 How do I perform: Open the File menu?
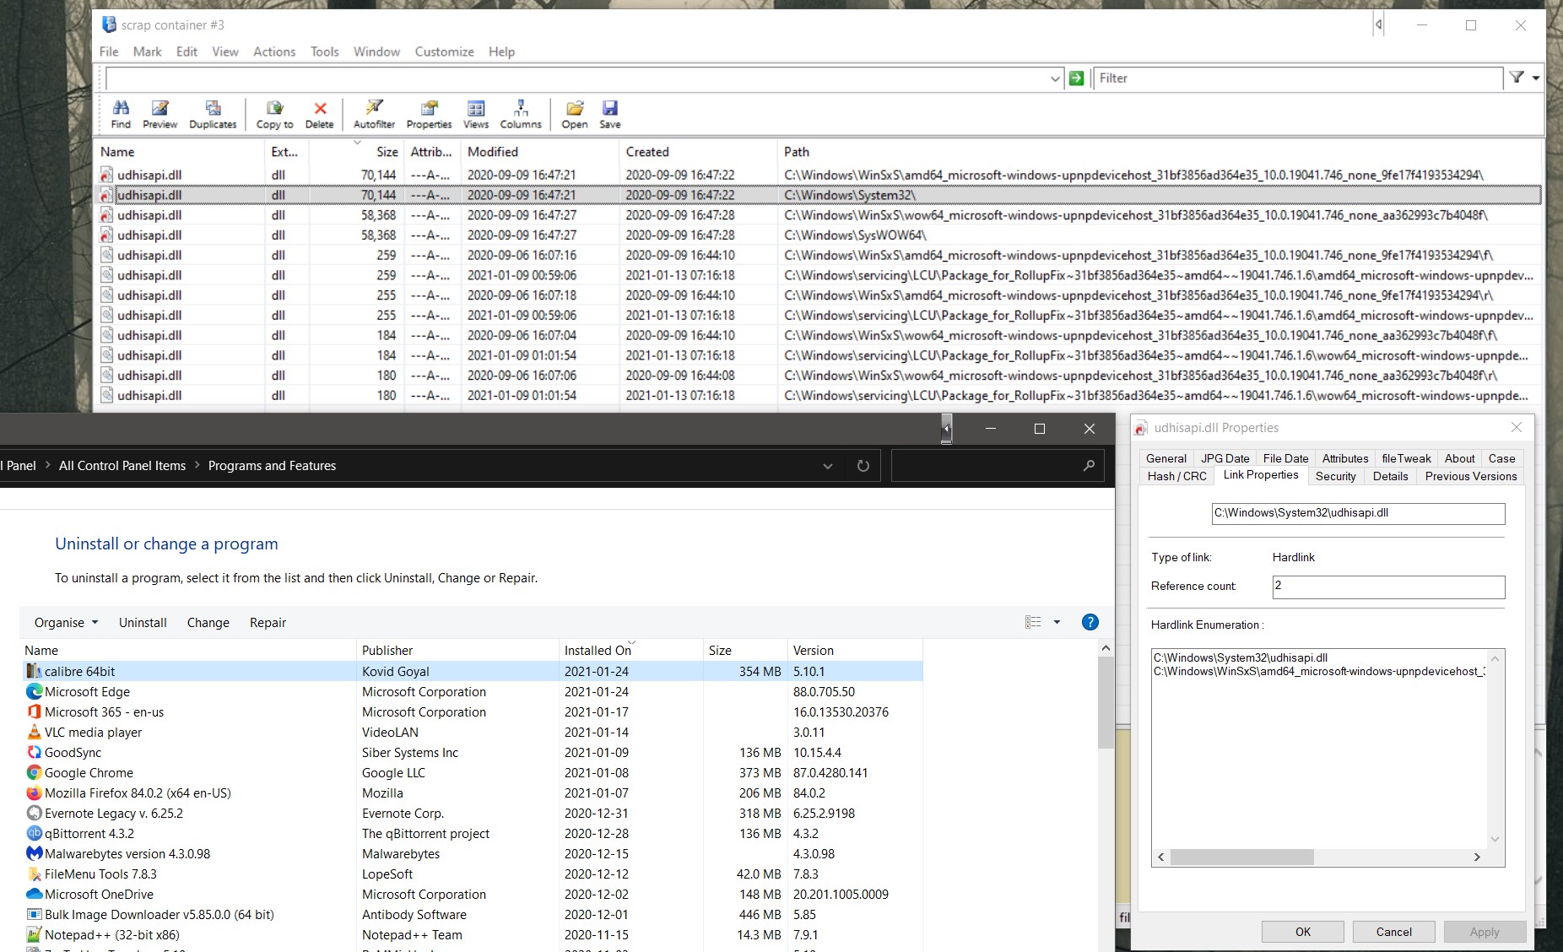(x=109, y=51)
